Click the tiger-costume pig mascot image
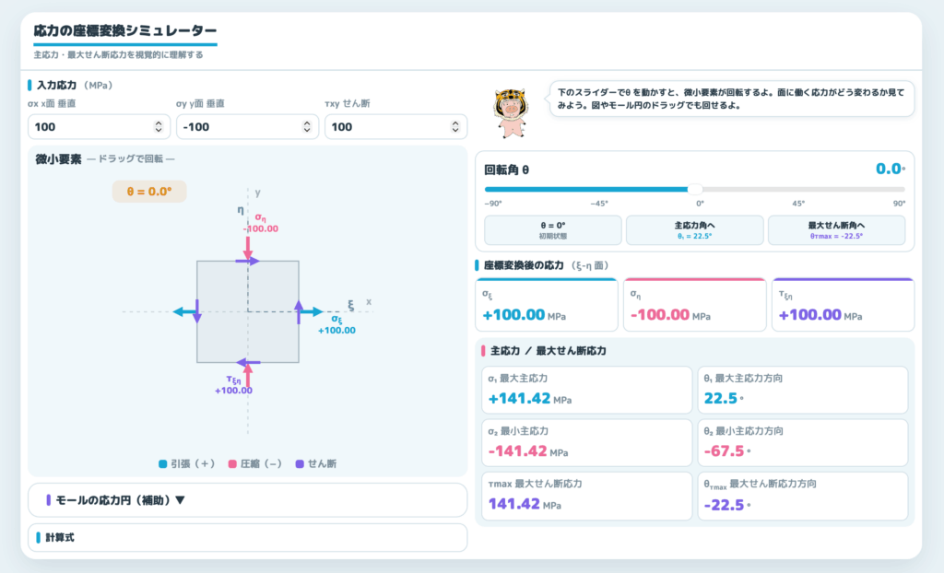Screen dimensions: 944x573 pyautogui.click(x=511, y=112)
